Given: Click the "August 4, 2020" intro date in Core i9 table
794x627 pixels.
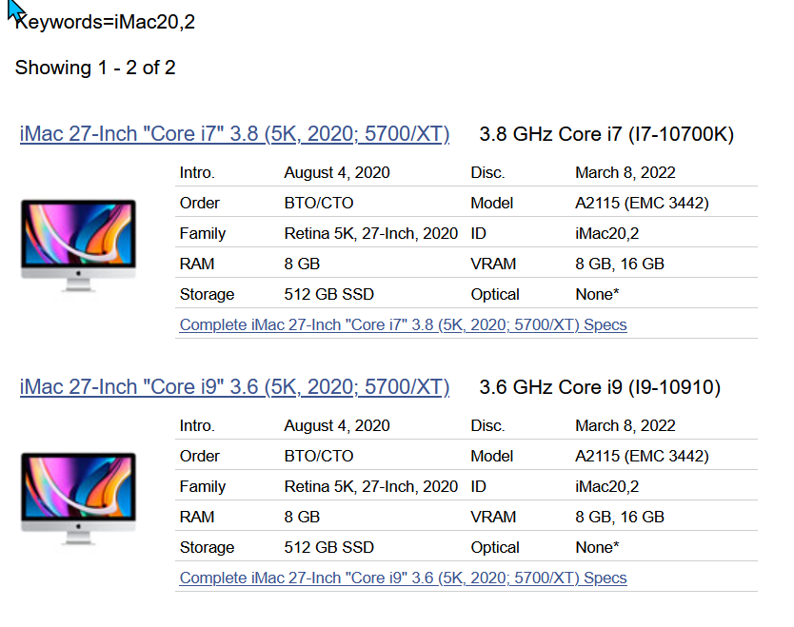Looking at the screenshot, I should pos(337,425).
